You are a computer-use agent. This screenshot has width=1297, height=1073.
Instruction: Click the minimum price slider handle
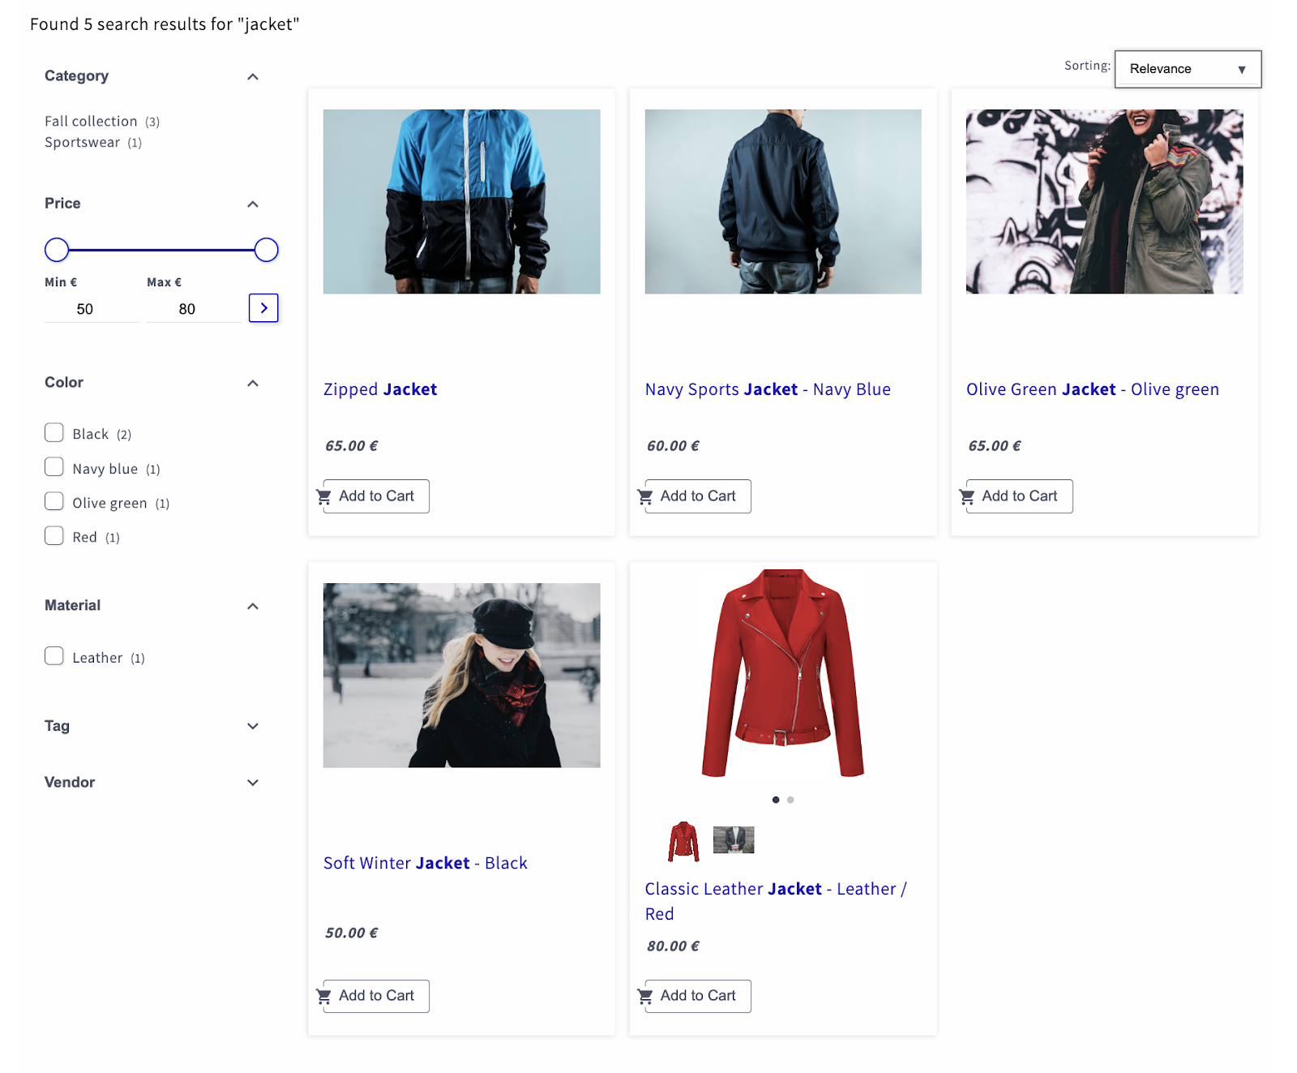point(57,250)
